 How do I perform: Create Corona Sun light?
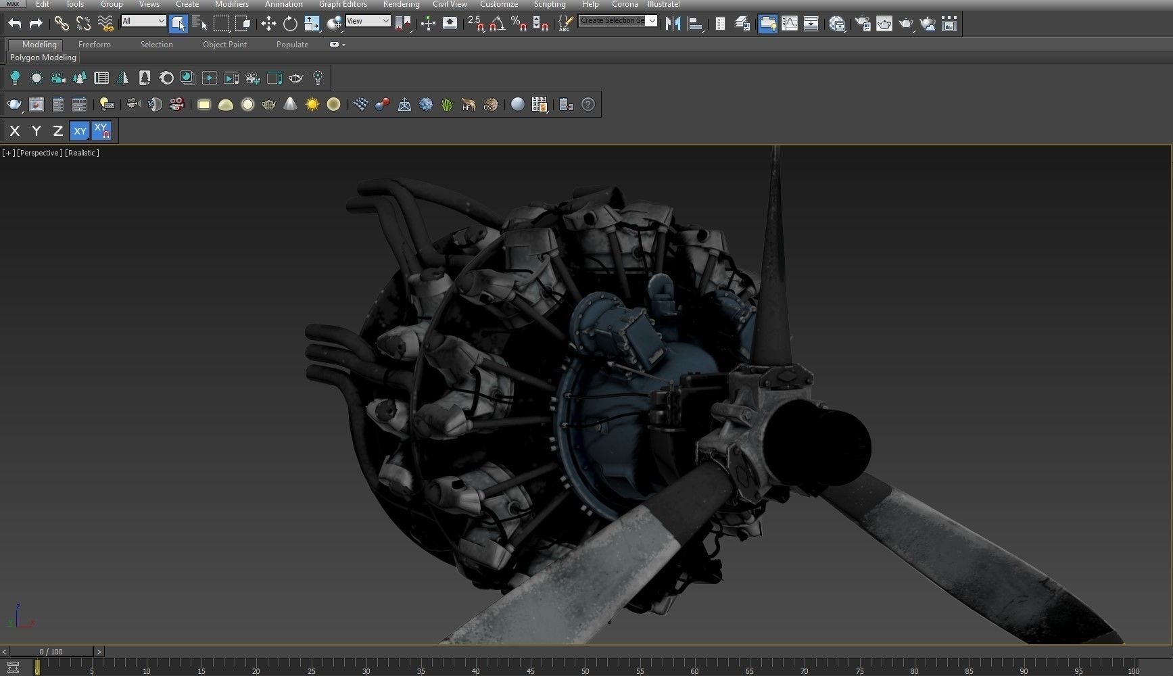[x=312, y=105]
